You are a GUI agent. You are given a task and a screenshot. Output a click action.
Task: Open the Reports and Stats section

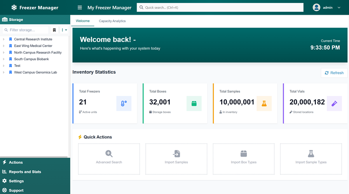pos(35,172)
